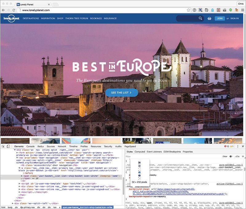The width and height of the screenshot is (246, 209).
Task: Activate the DevTools inspect element picker
Action: (4, 147)
